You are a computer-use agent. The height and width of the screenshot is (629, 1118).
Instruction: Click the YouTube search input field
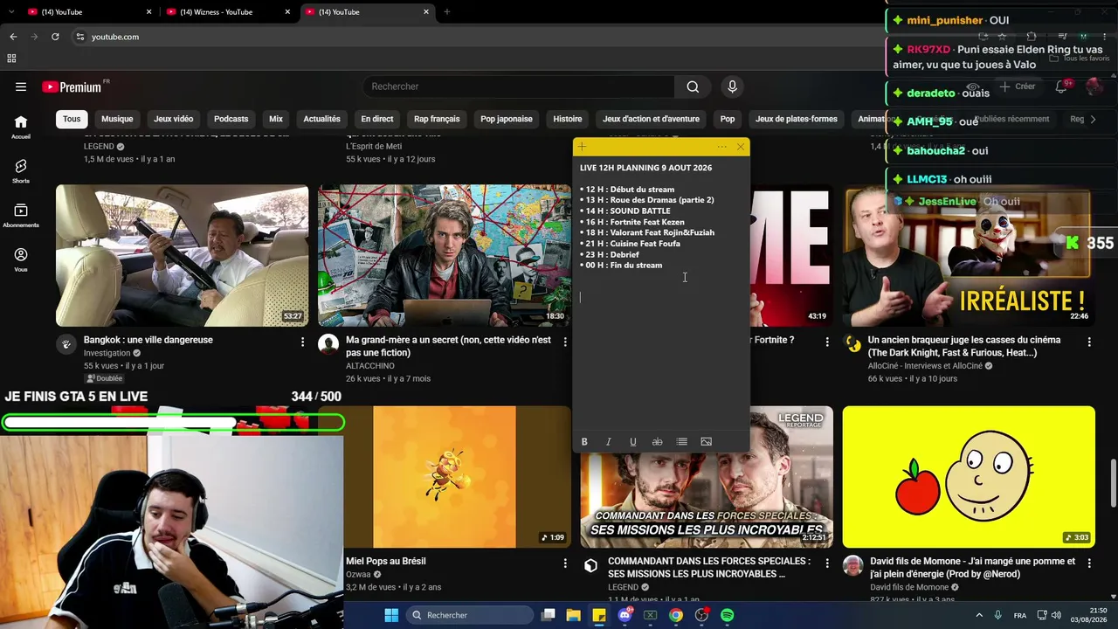[519, 86]
